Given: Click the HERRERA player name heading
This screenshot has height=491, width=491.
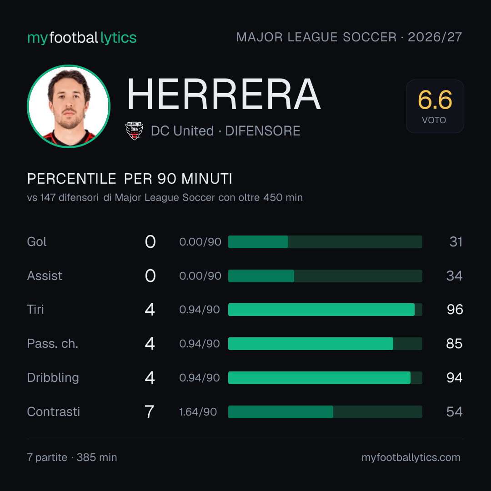Looking at the screenshot, I should pos(224,94).
